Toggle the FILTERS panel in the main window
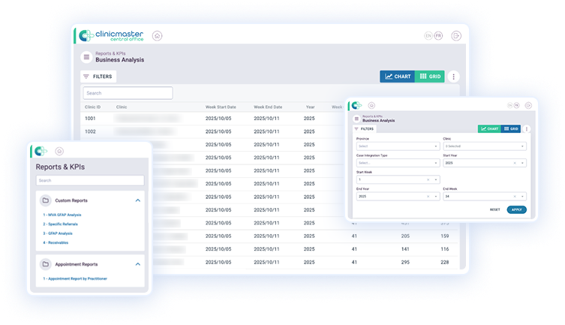Image resolution: width=565 pixels, height=325 pixels. click(98, 77)
